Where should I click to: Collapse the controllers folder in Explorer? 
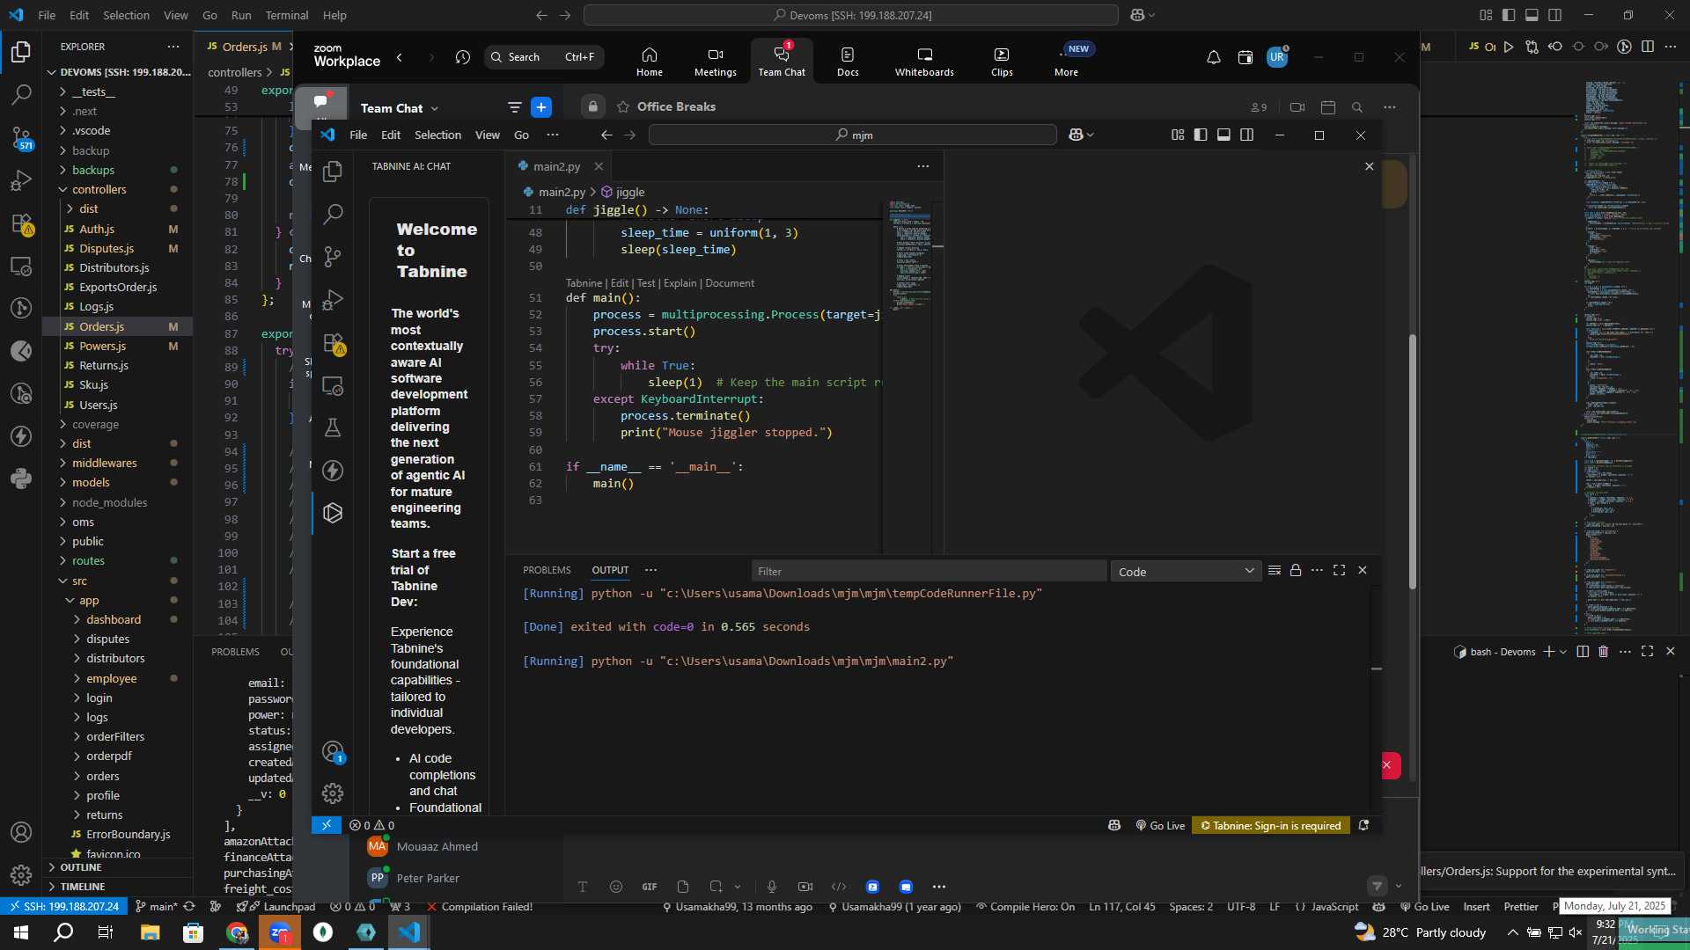pos(99,189)
